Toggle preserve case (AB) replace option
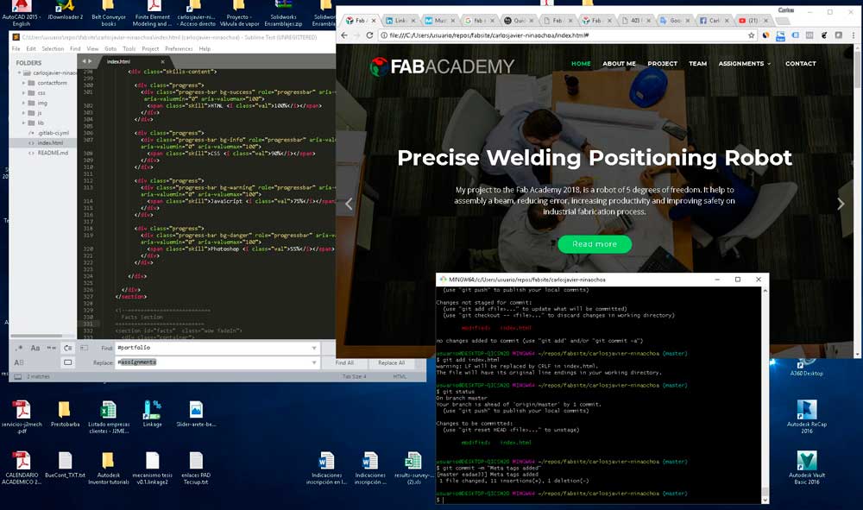This screenshot has width=863, height=510. point(19,362)
